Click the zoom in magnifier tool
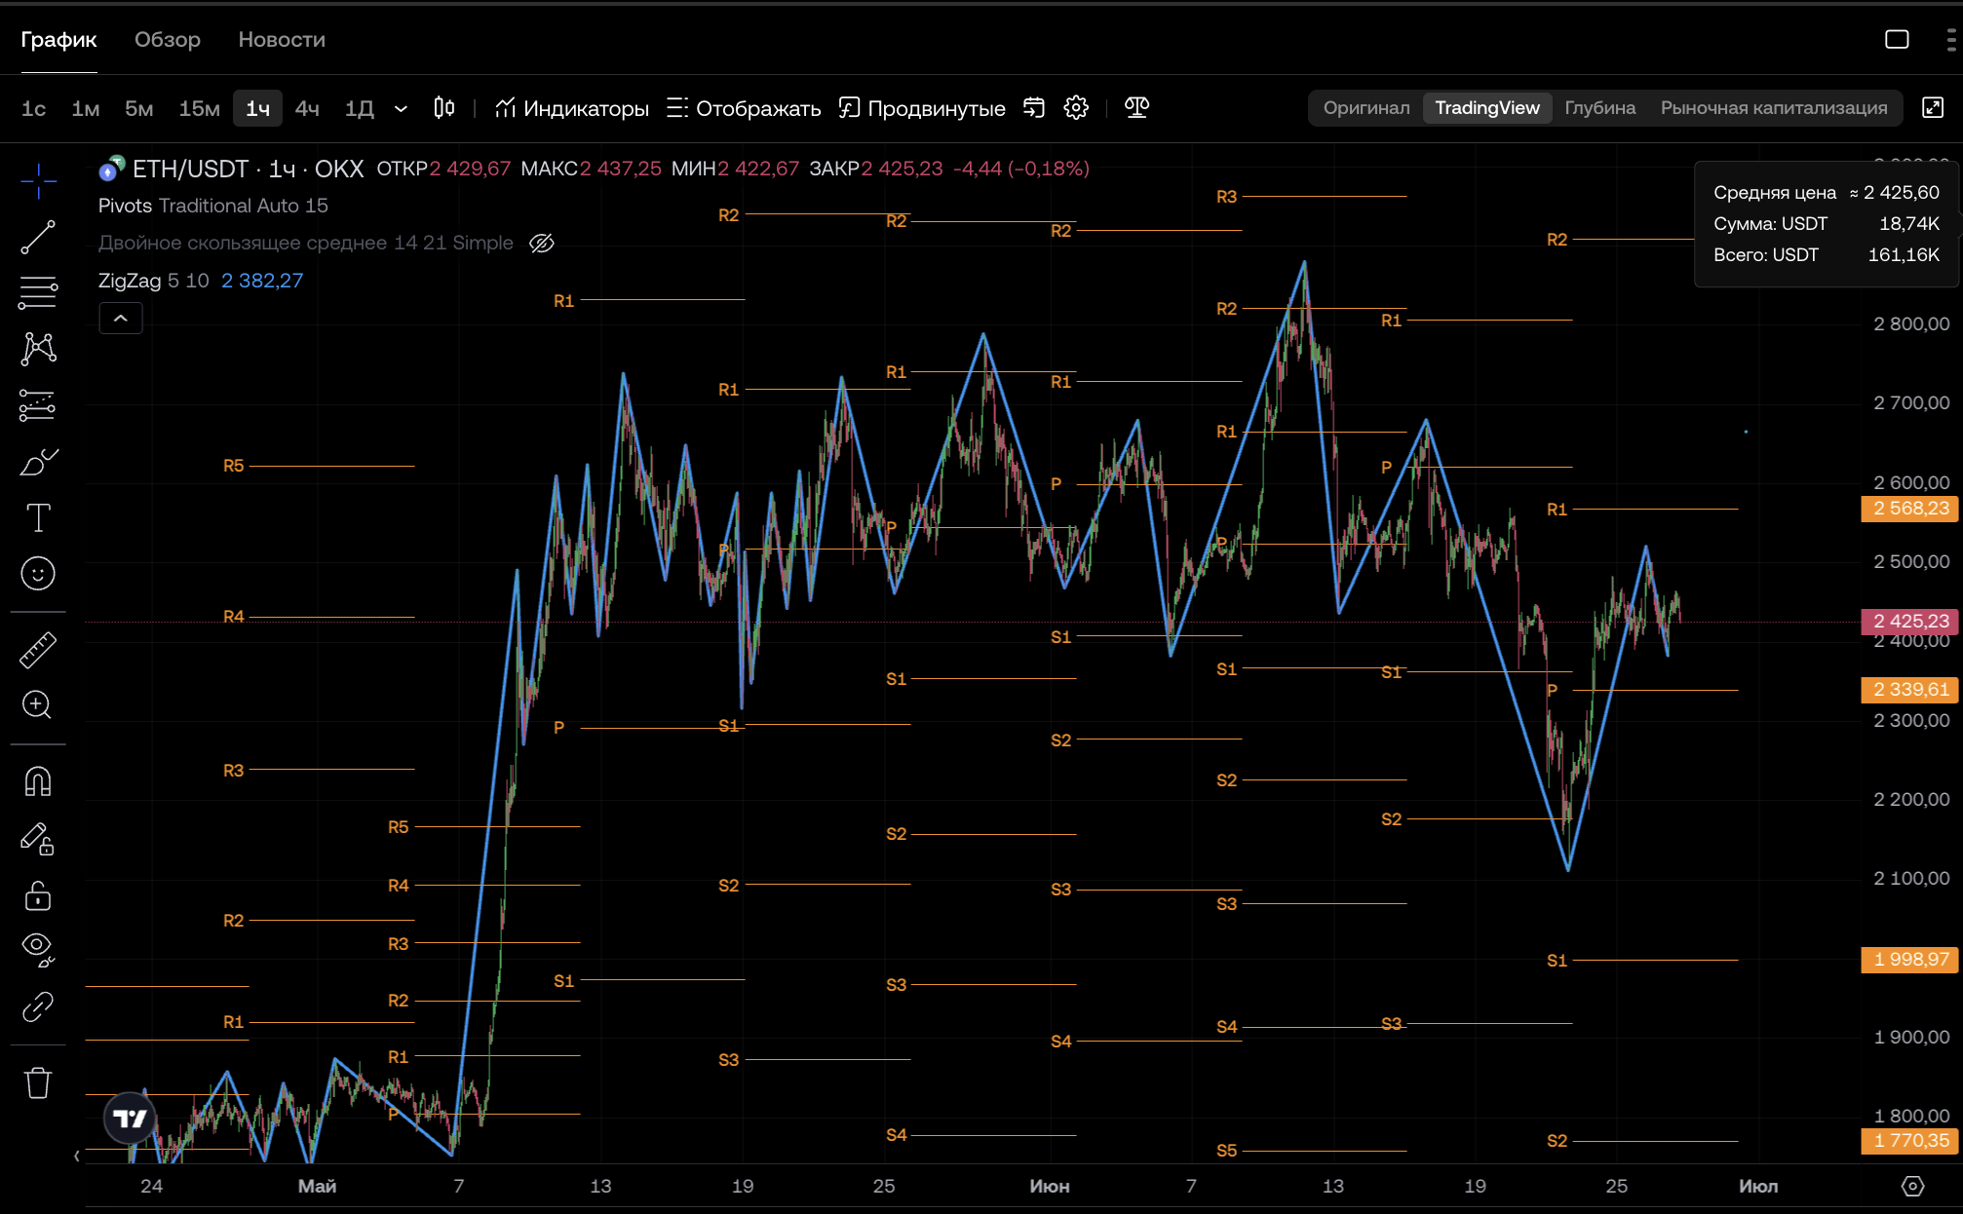The height and width of the screenshot is (1214, 1963). [38, 705]
